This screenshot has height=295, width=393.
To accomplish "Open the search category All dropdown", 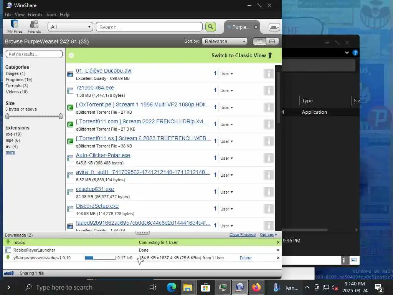I will click(71, 27).
